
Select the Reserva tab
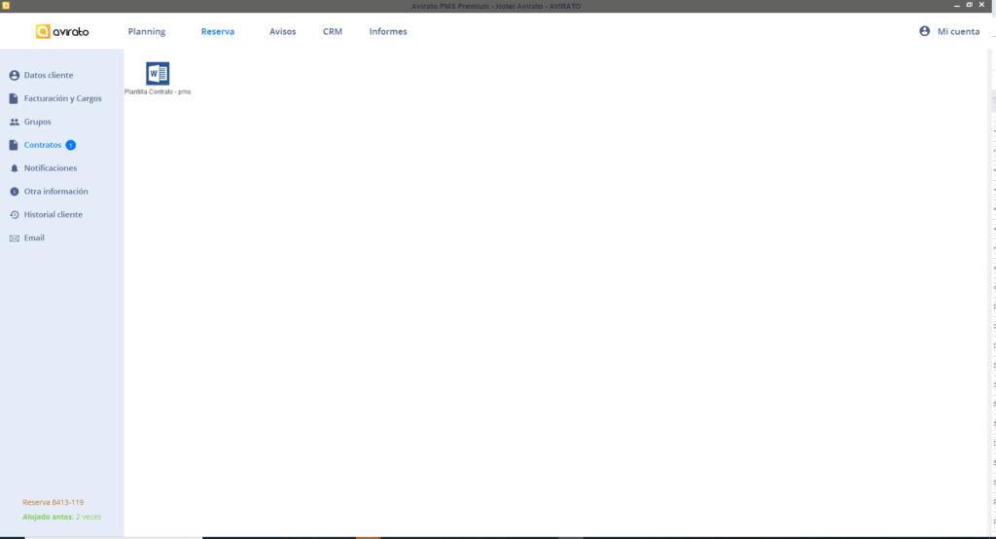(218, 31)
